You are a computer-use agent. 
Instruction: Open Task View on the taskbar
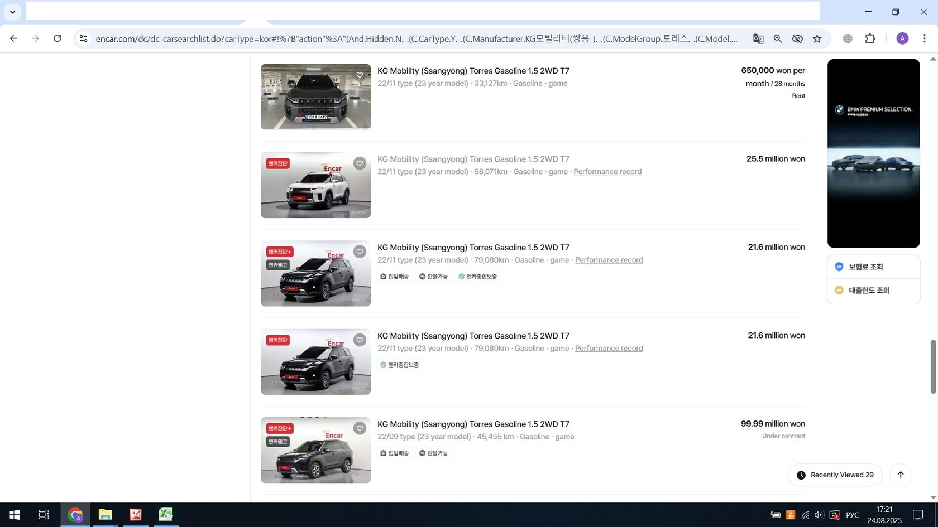[44, 515]
